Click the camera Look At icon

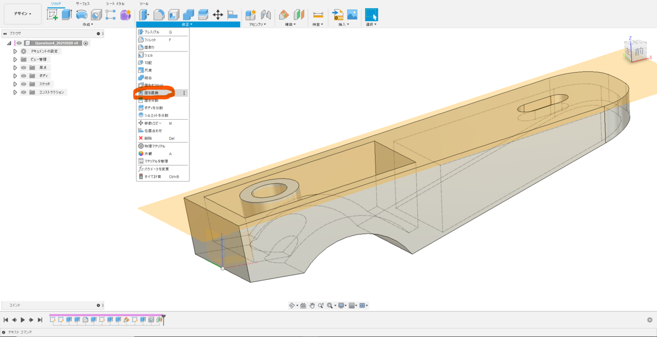coord(303,305)
